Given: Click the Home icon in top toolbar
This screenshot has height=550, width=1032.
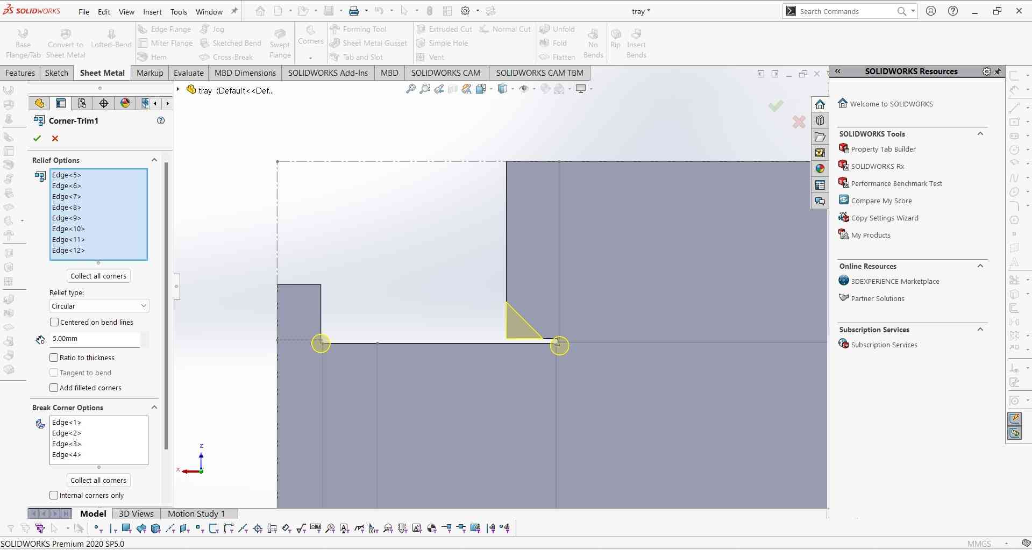Looking at the screenshot, I should pyautogui.click(x=260, y=11).
